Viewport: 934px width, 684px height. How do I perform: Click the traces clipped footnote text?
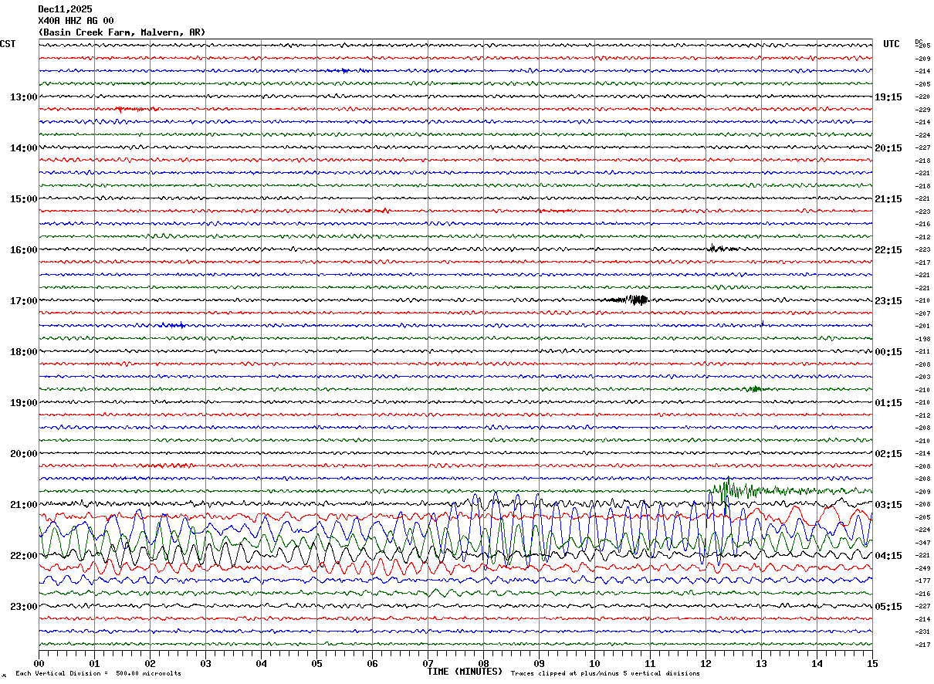coord(605,674)
